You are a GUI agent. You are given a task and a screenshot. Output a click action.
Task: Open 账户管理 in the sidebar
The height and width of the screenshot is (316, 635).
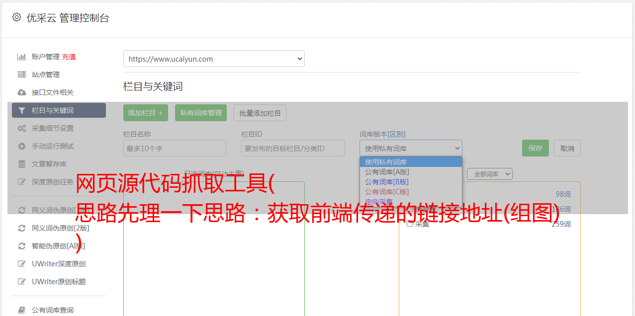coord(46,57)
